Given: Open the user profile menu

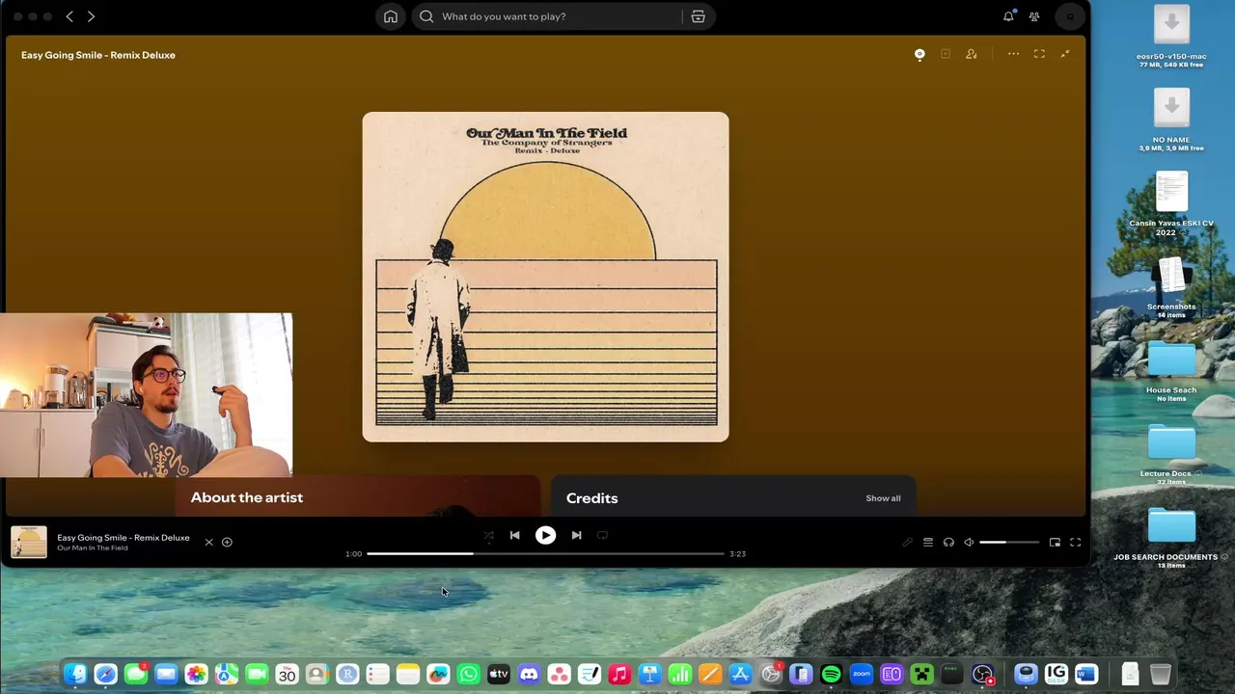Looking at the screenshot, I should (1070, 16).
